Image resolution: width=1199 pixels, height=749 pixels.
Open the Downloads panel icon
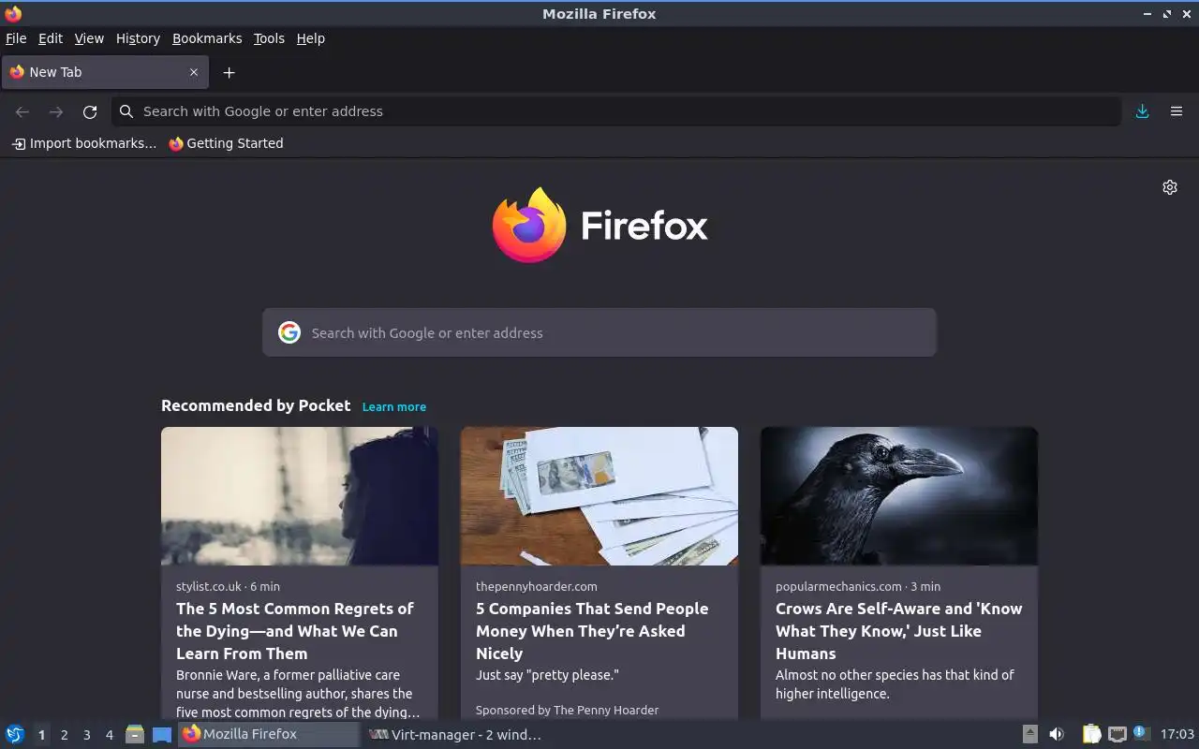(x=1142, y=111)
